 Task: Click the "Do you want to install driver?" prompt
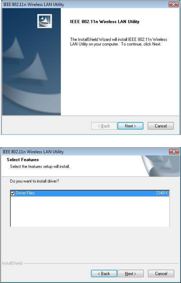point(34,181)
